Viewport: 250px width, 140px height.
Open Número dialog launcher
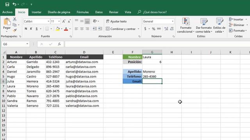(173, 36)
